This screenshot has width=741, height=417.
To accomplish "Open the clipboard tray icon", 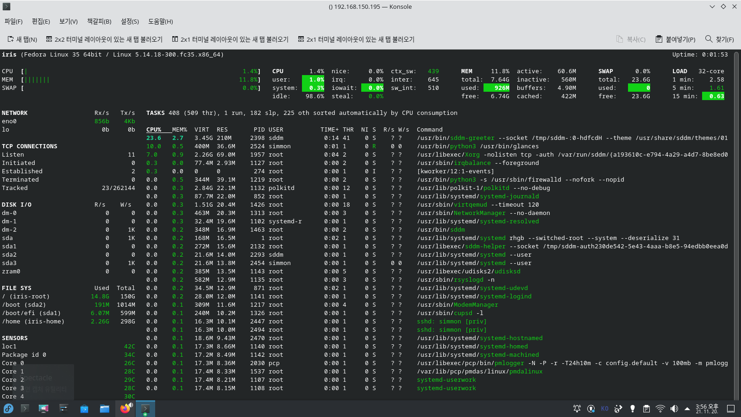I will 647,409.
